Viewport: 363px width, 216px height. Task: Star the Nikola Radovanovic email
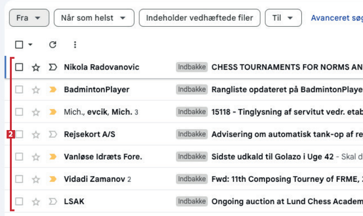click(36, 67)
